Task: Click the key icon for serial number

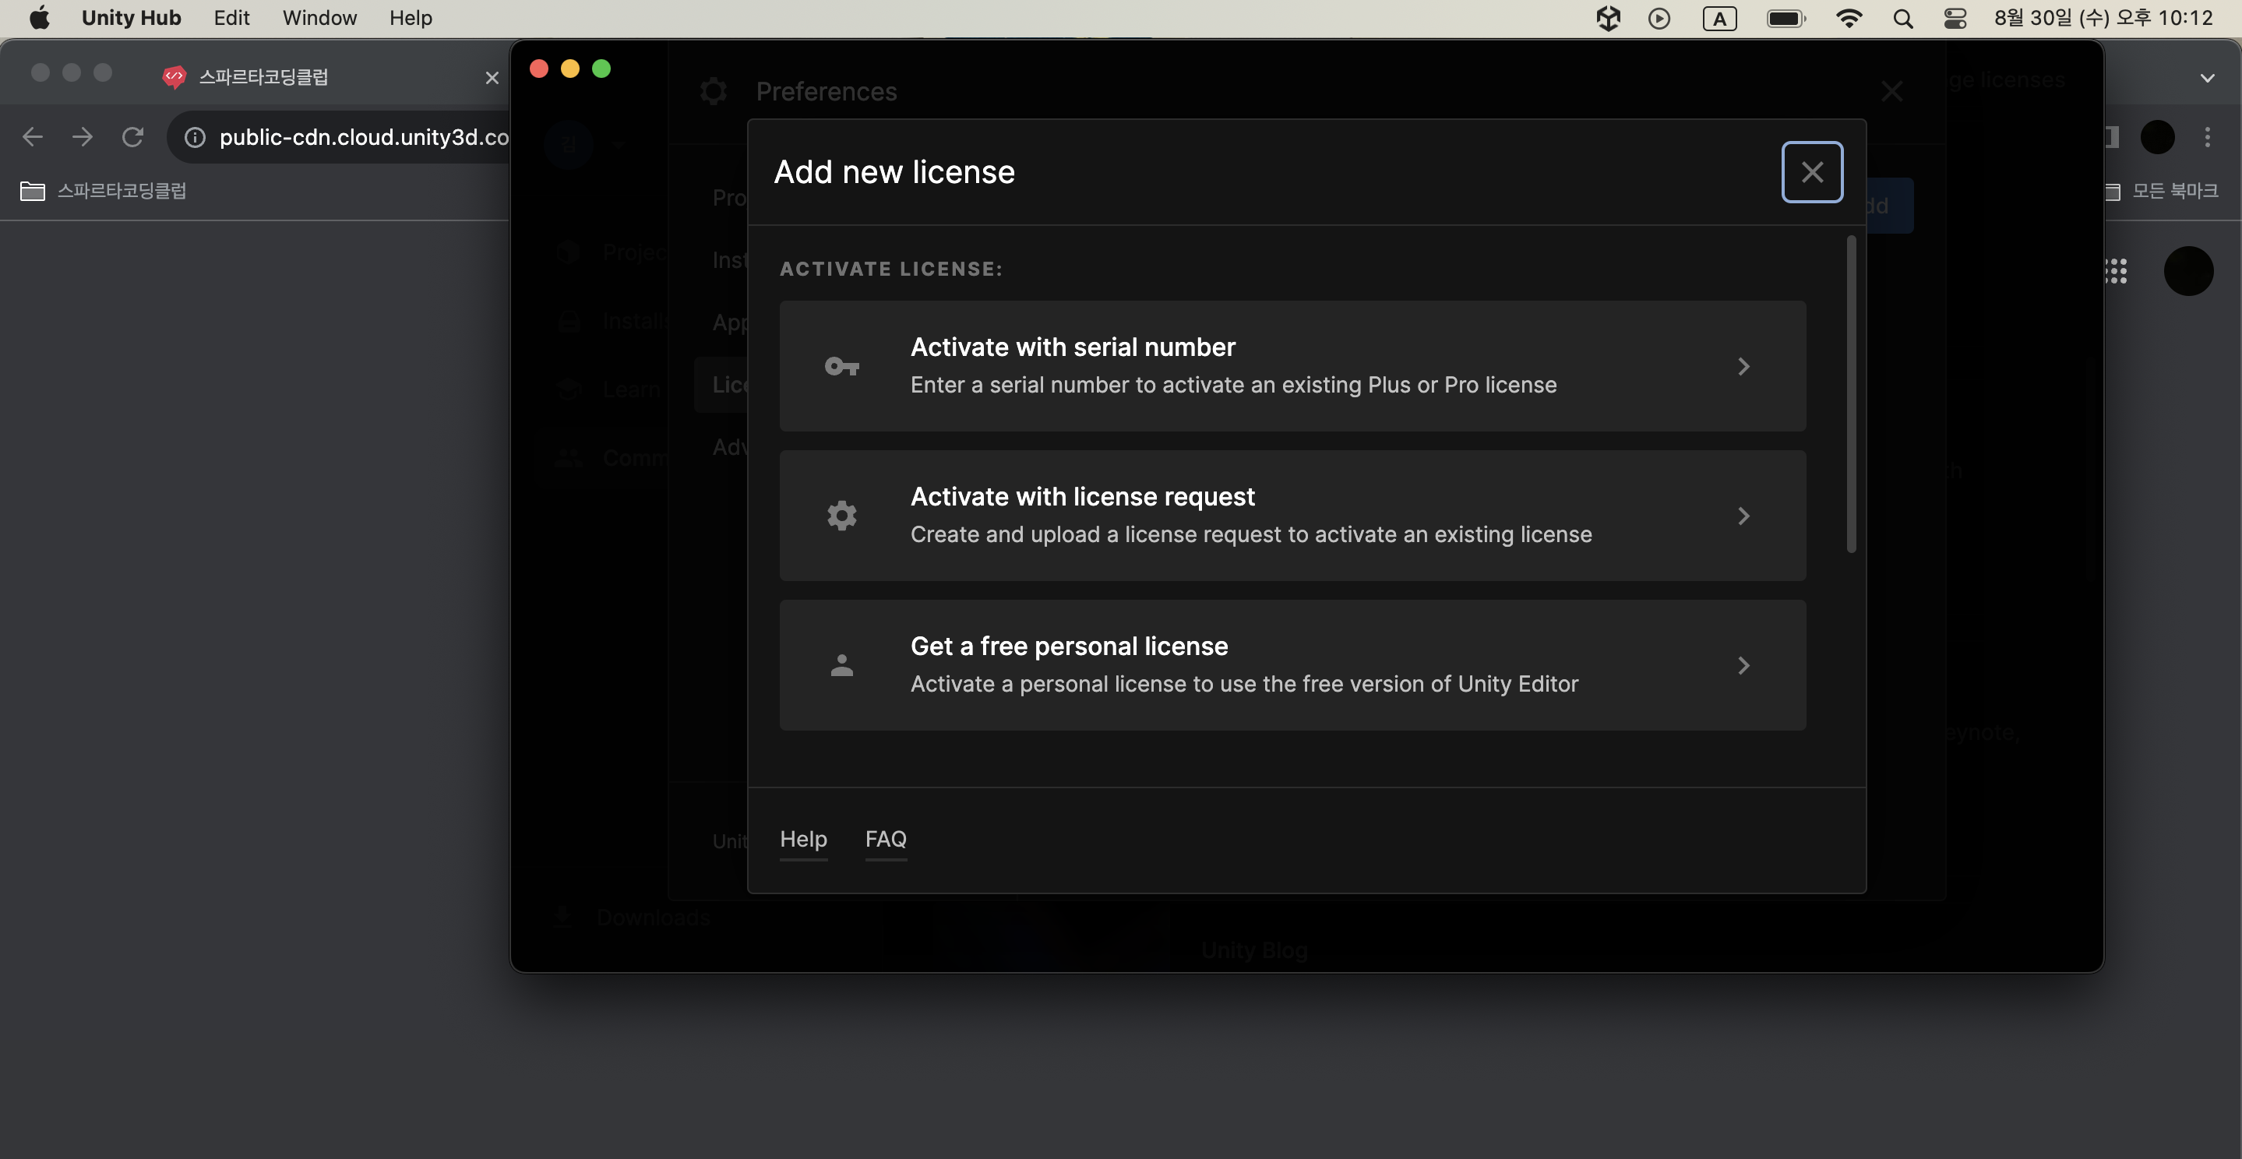Action: point(841,366)
